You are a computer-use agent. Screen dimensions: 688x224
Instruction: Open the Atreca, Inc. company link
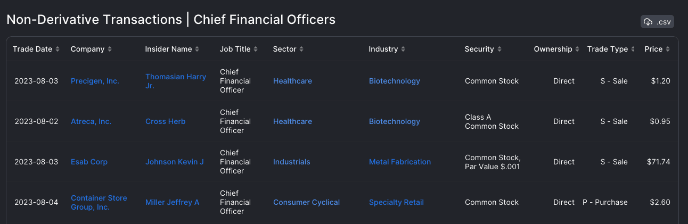tap(91, 121)
